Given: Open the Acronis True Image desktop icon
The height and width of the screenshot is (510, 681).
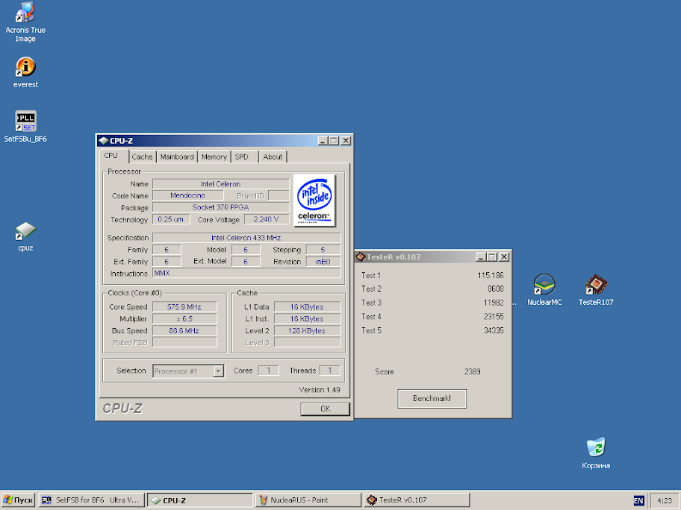Looking at the screenshot, I should [25, 13].
